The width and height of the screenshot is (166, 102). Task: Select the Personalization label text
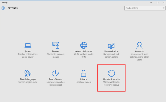pos(111,51)
